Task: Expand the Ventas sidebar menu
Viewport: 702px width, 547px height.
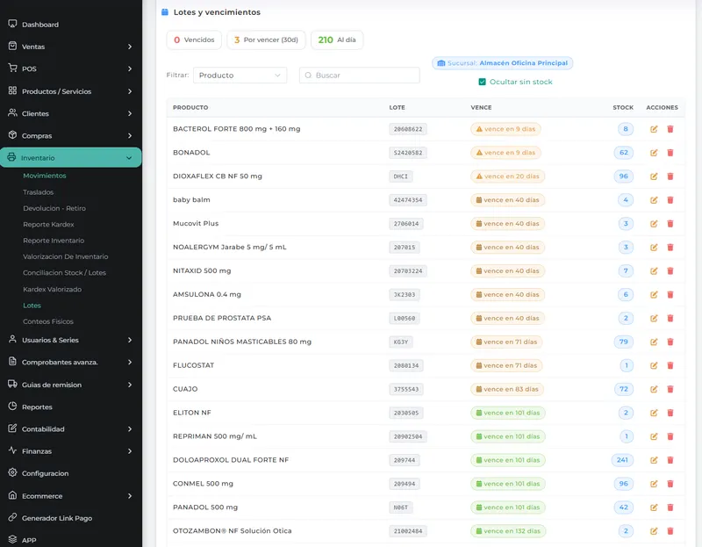Action: [71, 47]
